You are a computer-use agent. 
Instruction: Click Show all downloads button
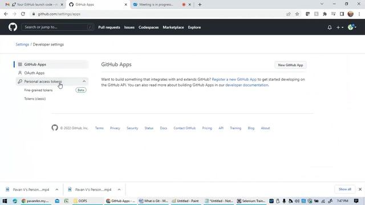tap(344, 189)
